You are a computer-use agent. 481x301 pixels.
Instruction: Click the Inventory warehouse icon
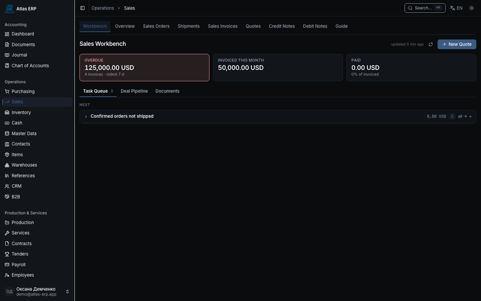click(7, 113)
